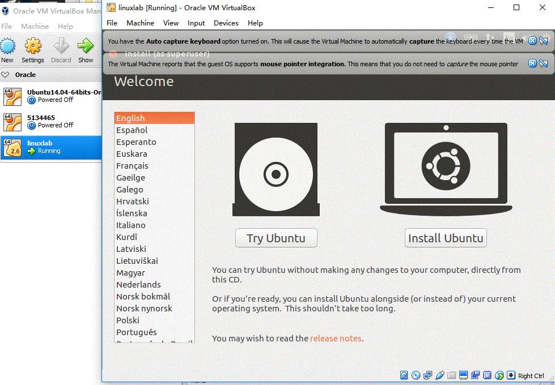Click the Discard toolbar button
555x385 pixels.
(61, 50)
